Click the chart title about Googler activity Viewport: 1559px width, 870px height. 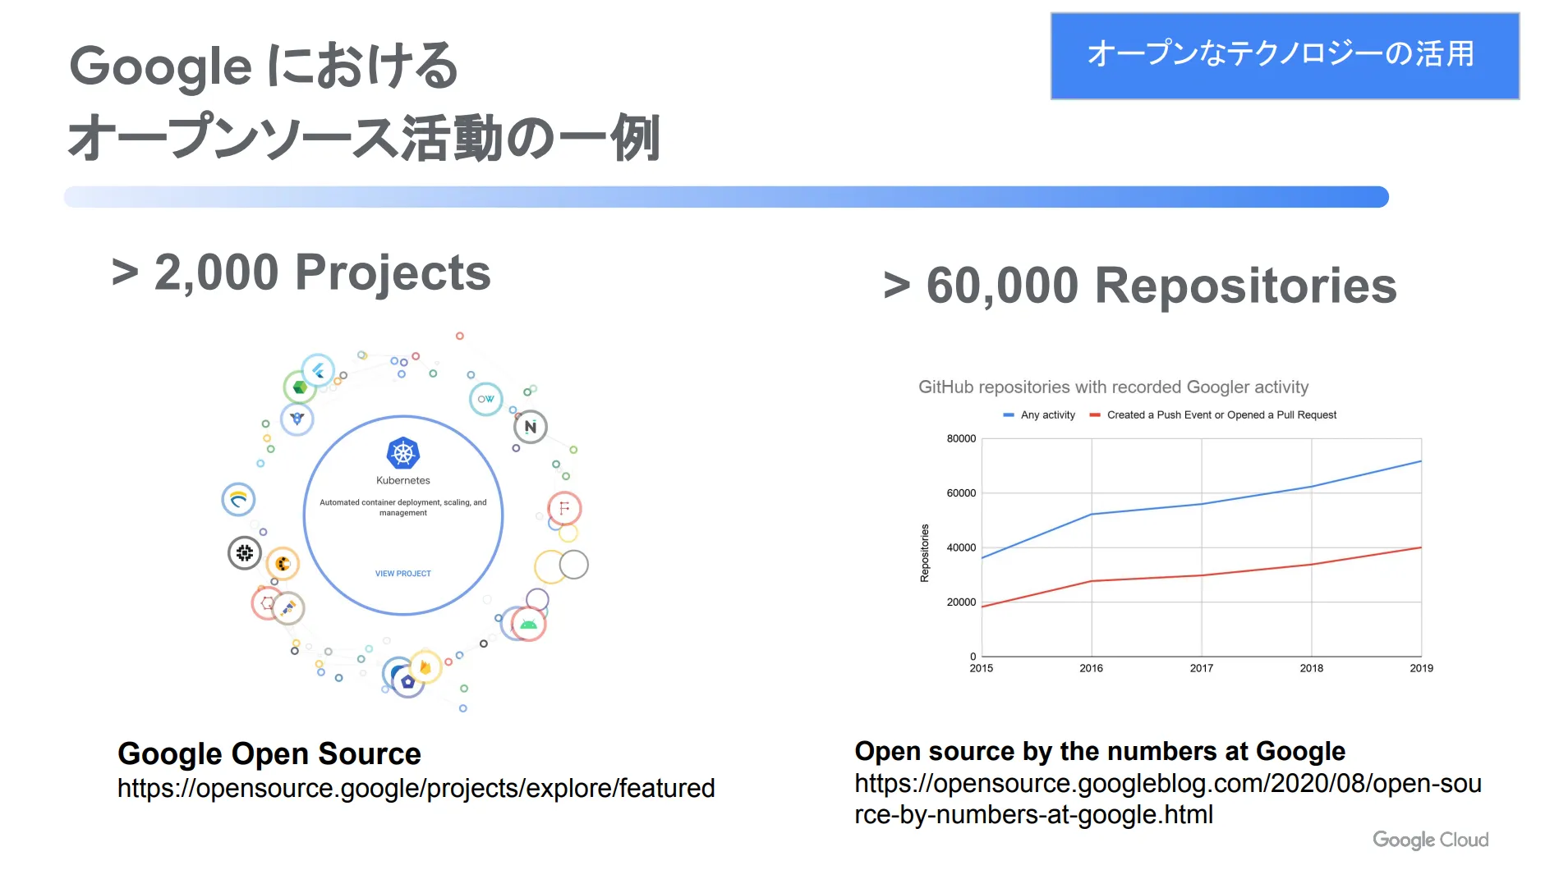1113,387
